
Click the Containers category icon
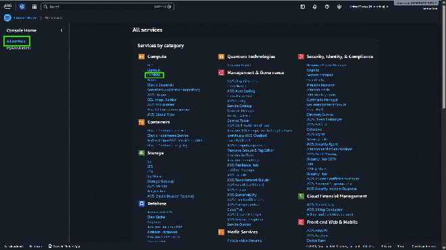pos(141,122)
